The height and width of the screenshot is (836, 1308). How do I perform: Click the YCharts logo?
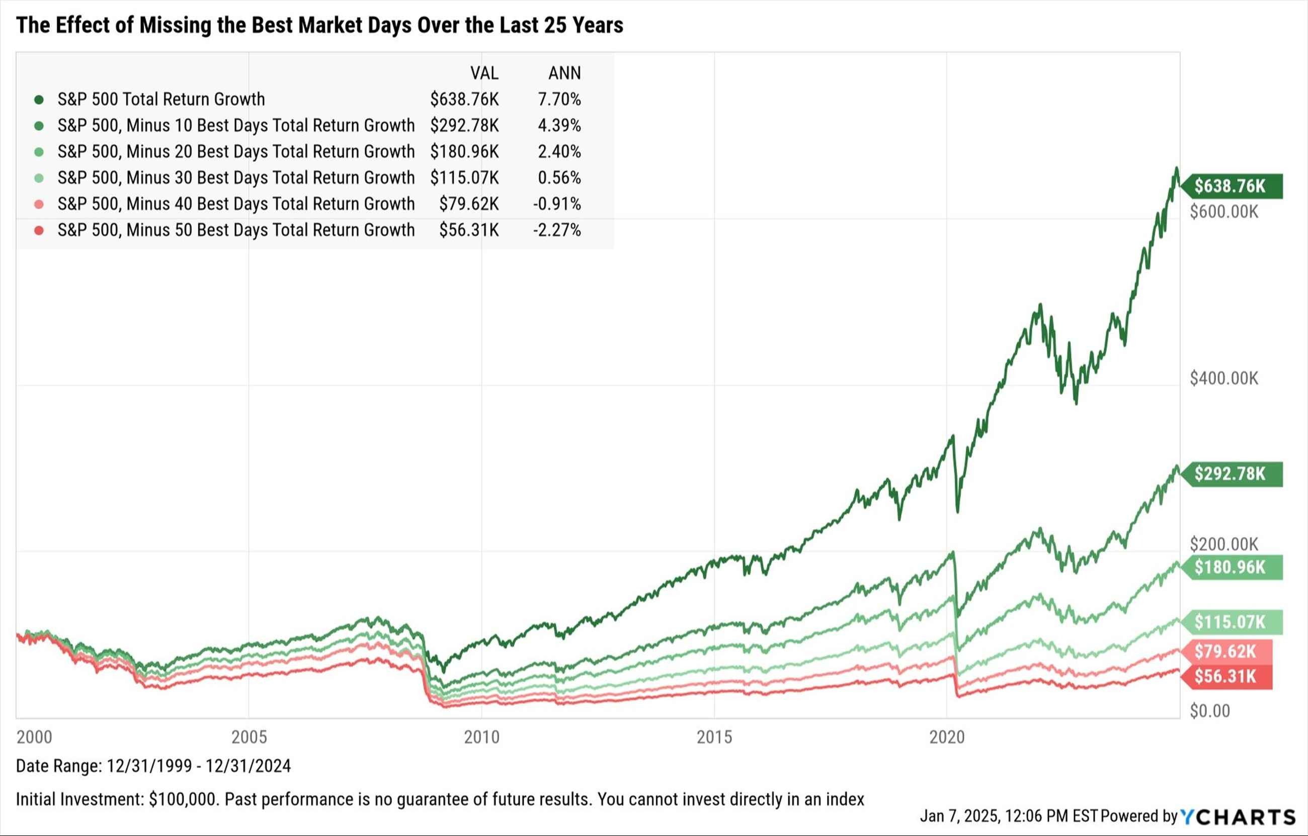(x=1238, y=816)
